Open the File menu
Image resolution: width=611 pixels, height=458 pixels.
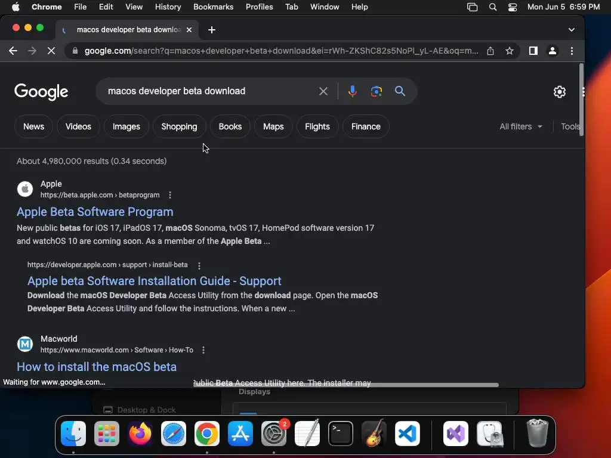[x=81, y=7]
